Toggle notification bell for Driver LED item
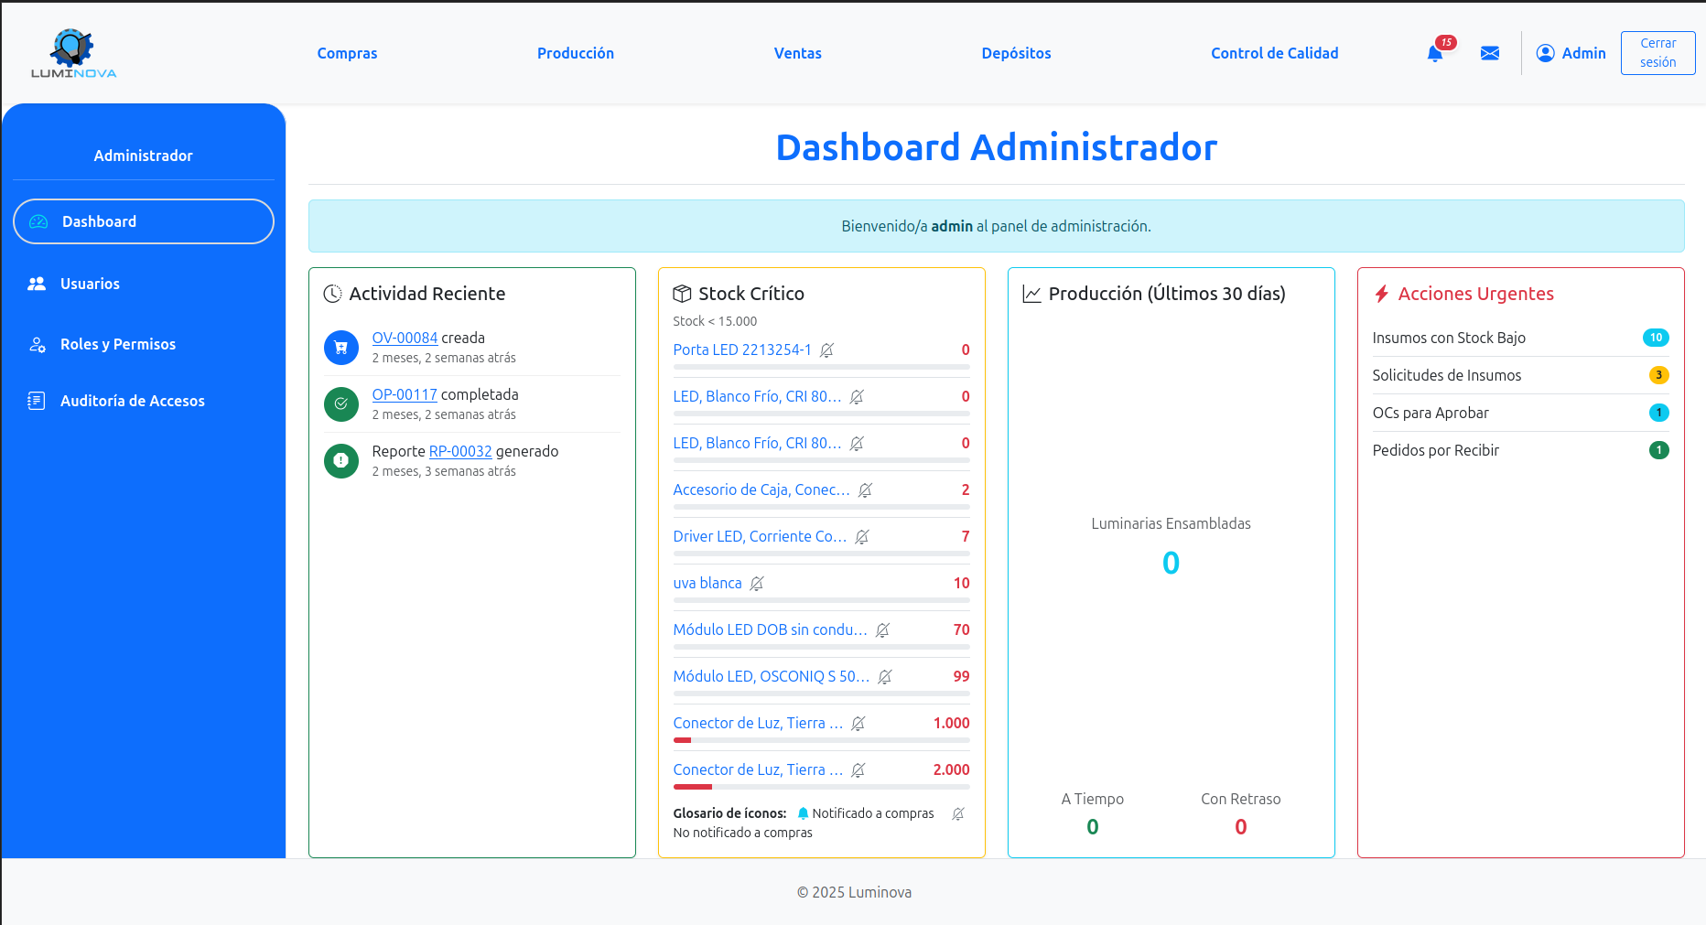Image resolution: width=1706 pixels, height=925 pixels. coord(862,537)
